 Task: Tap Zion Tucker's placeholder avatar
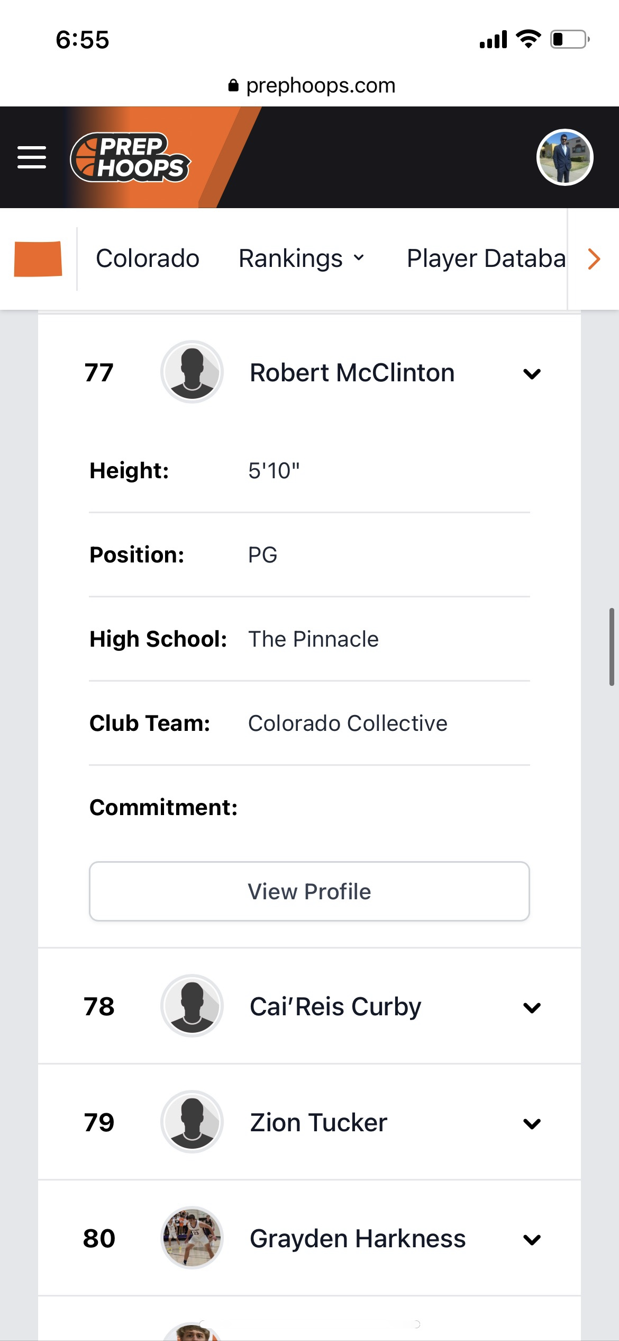tap(192, 1122)
